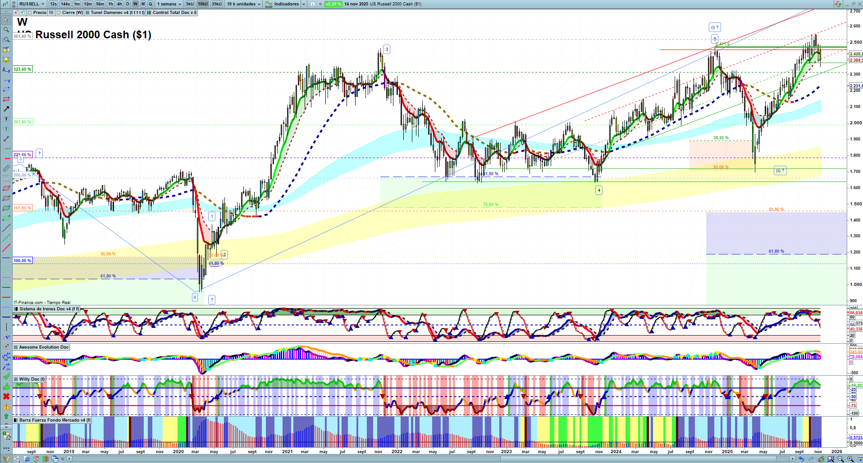Viewport: 863px width, 463px height.
Task: Toggle the Cierre (W) checkbox
Action: [59, 13]
